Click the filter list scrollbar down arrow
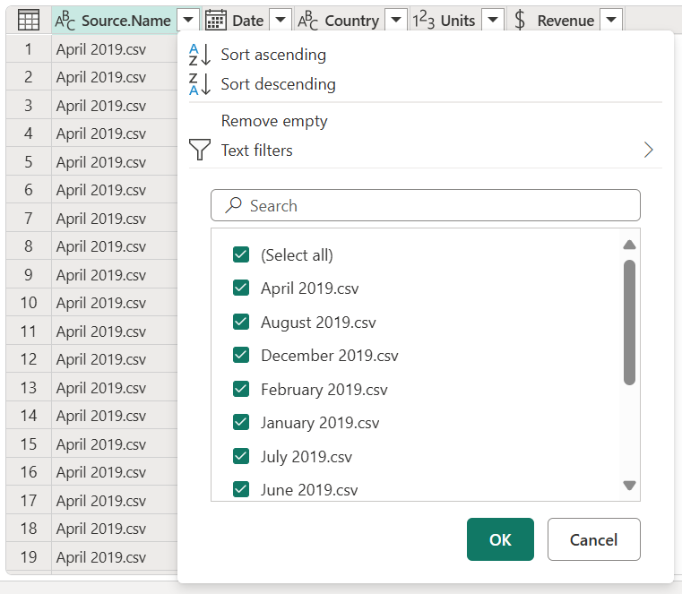Image resolution: width=682 pixels, height=594 pixels. pos(629,486)
